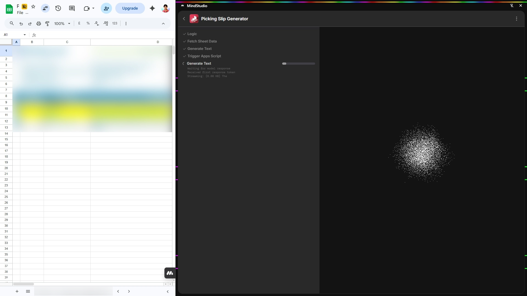
Task: Open the Google Sheets home logo
Action: [9, 9]
